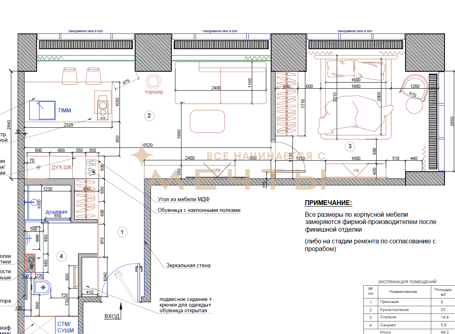Viewport: 455px width, 334px height.
Task: Select circled room marker 3 in bedroom
Action: [x=350, y=146]
